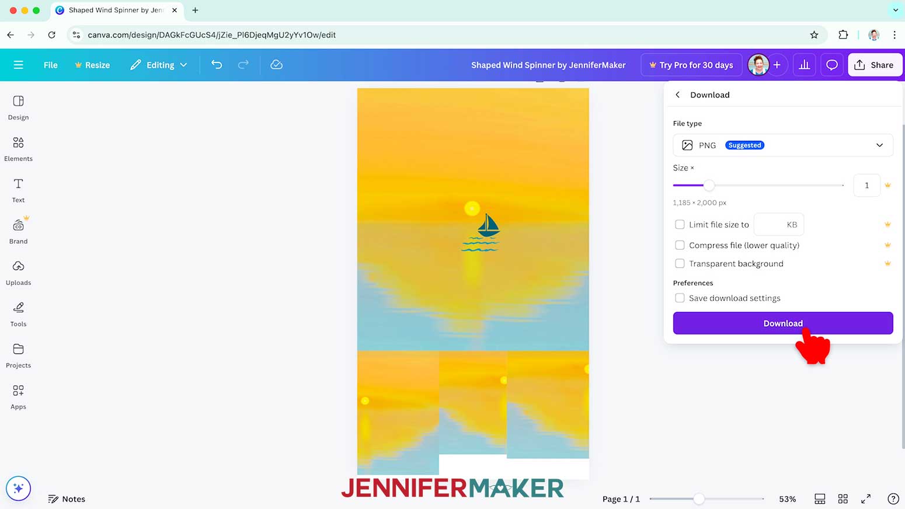
Task: Open the comments speech bubble icon
Action: pyautogui.click(x=832, y=65)
